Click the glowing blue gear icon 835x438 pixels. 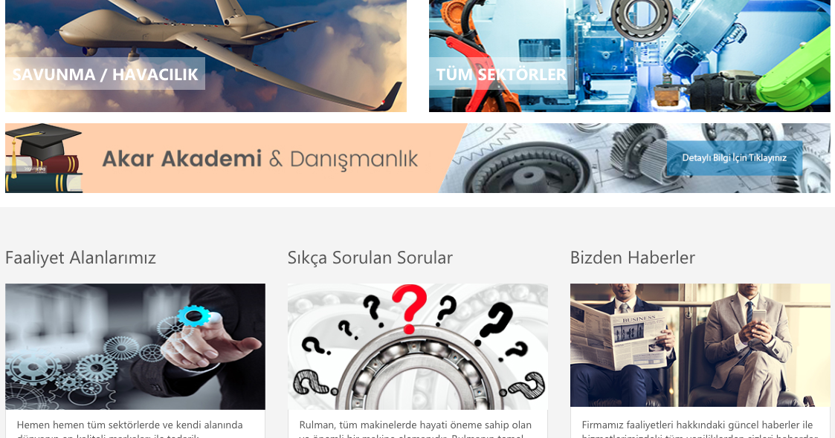193,316
